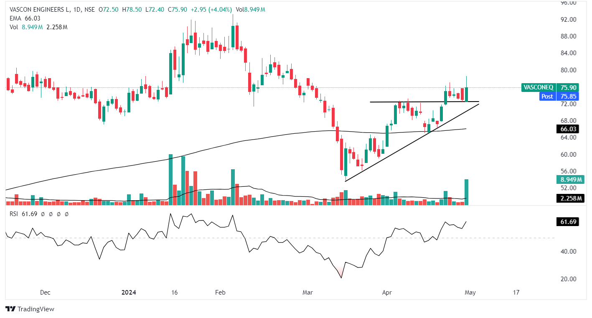Click the latest tall green volume bar

coord(466,192)
